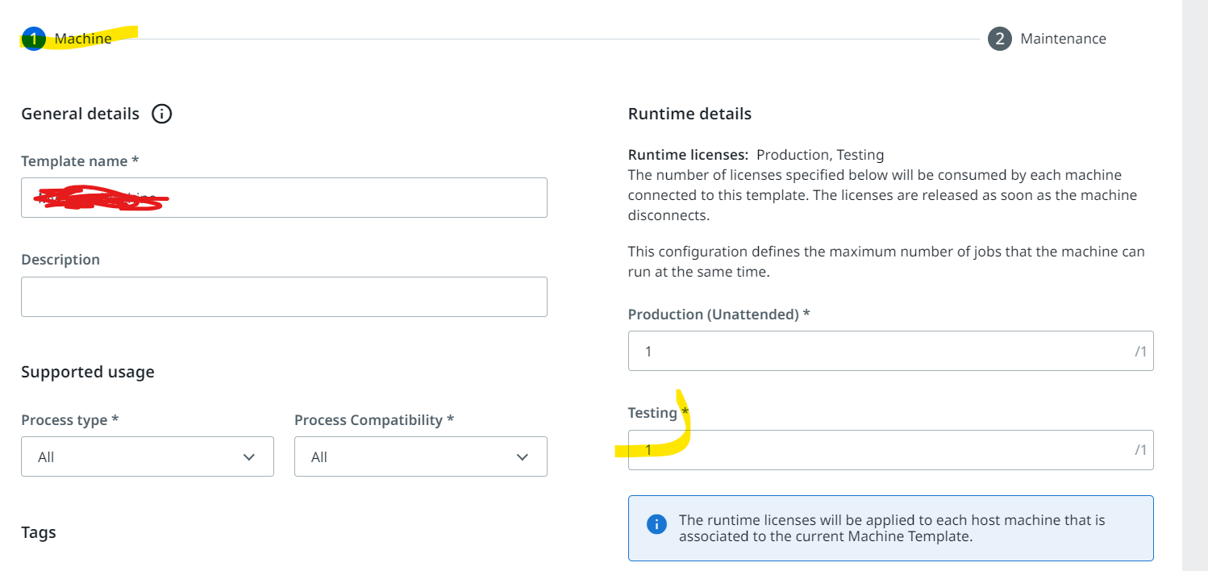The image size is (1208, 571).
Task: Click the runtime licenses info banner text
Action: click(892, 528)
